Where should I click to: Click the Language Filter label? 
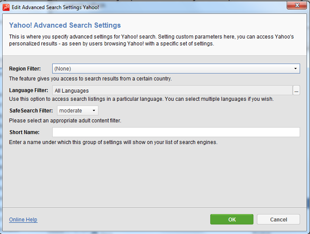(28, 90)
